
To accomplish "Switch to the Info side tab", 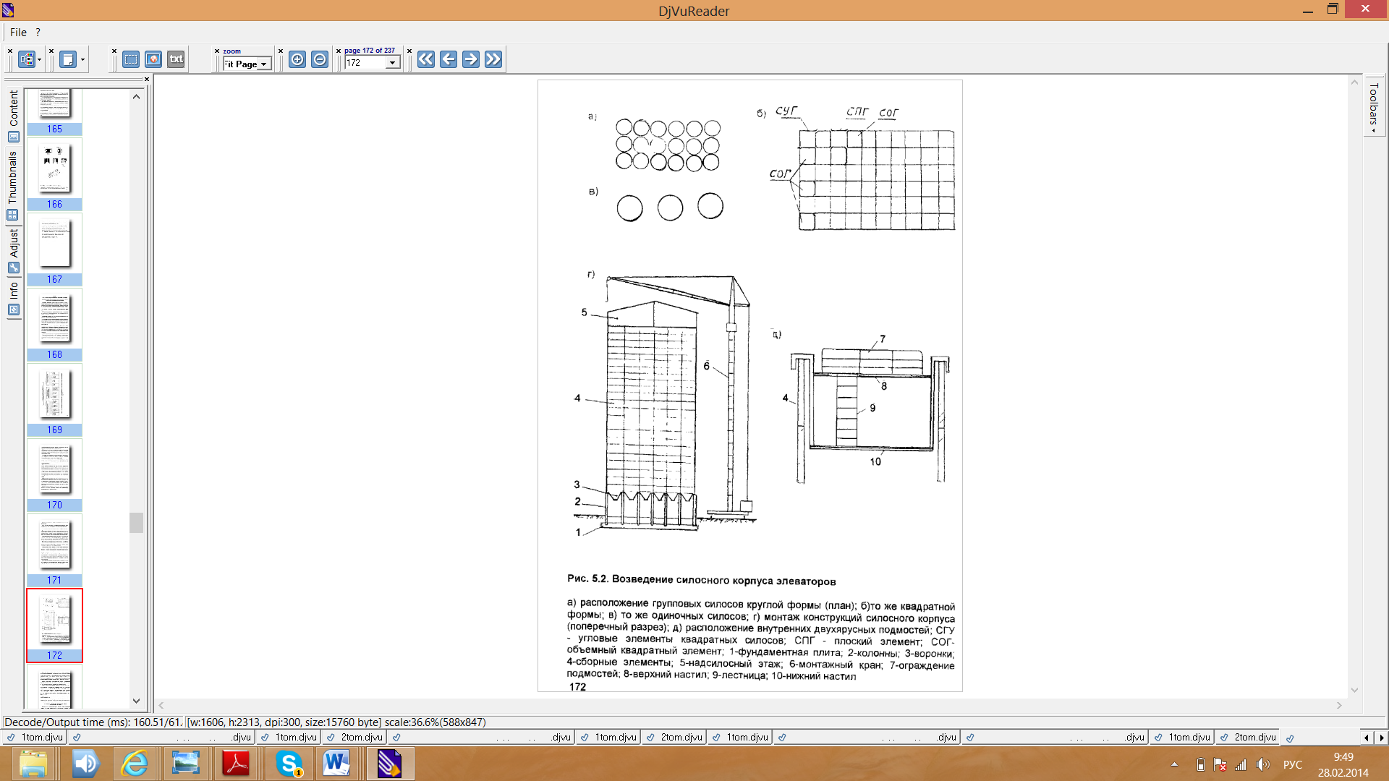I will pyautogui.click(x=13, y=299).
